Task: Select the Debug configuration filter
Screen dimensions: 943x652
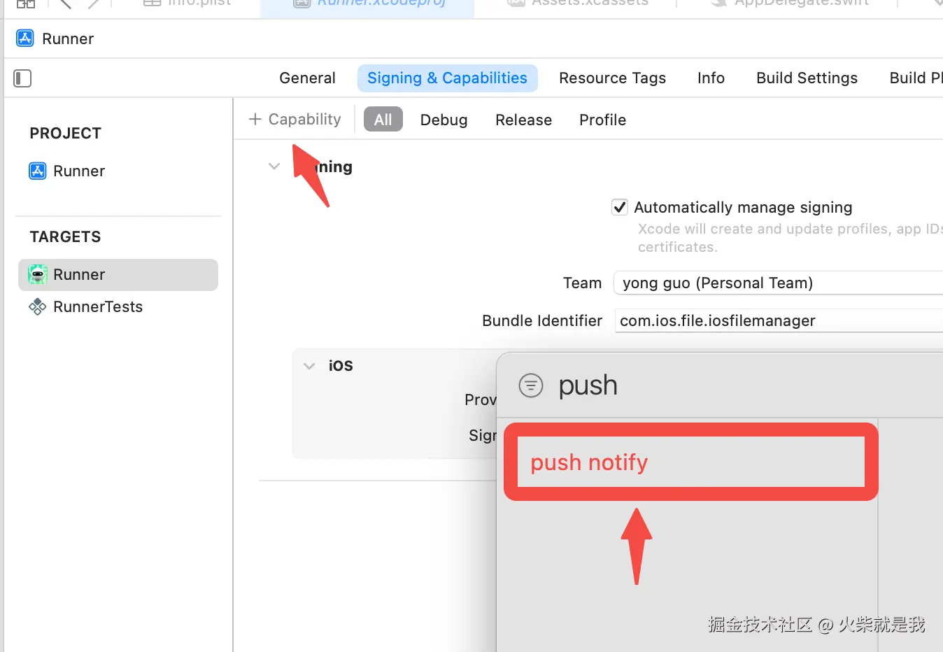Action: tap(444, 120)
